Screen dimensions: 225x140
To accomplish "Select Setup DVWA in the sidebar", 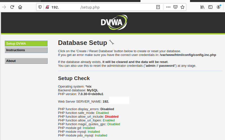I will 26,43.
